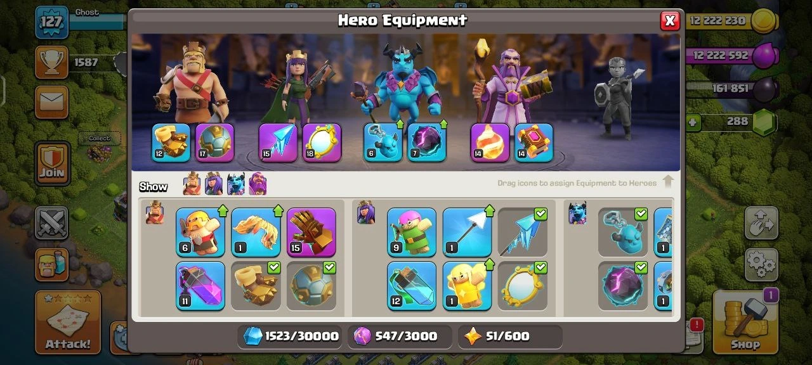
Task: Select equipped Magic Mirror with green checkmark
Action: coord(523,286)
